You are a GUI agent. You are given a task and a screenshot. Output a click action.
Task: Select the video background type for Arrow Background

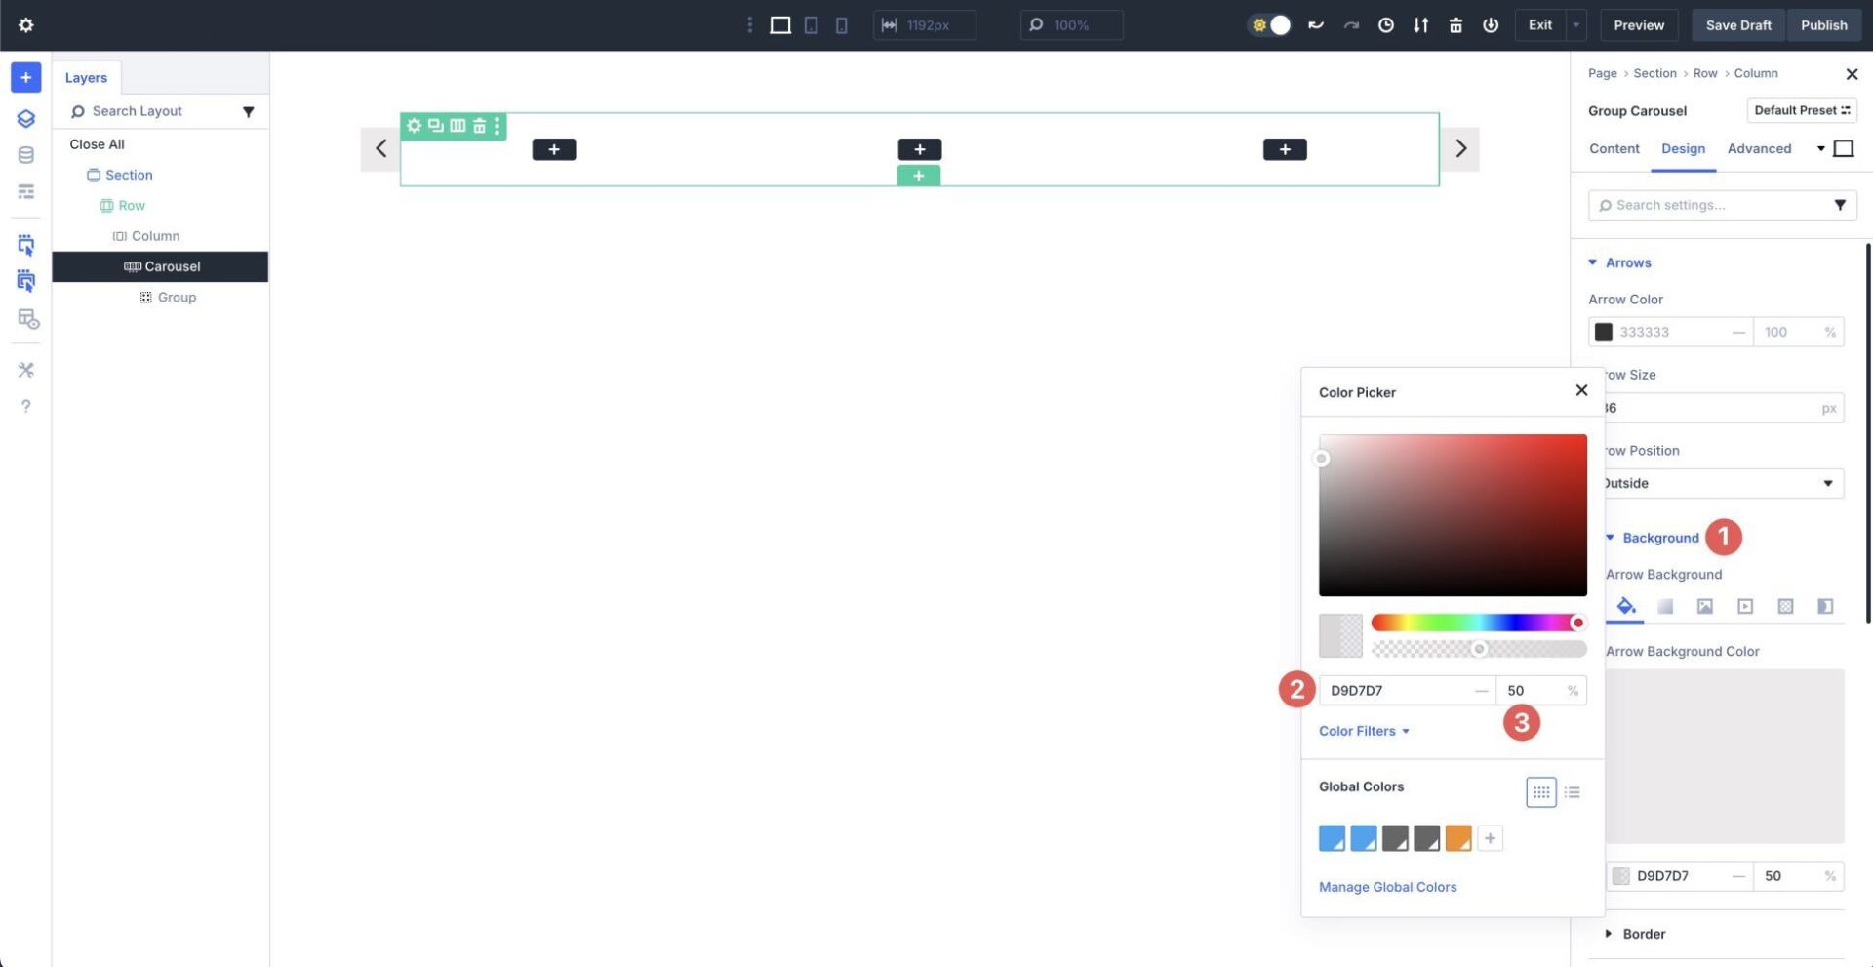pos(1745,606)
